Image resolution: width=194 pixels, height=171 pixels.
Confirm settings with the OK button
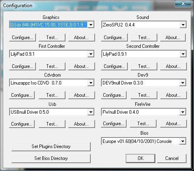(140, 158)
